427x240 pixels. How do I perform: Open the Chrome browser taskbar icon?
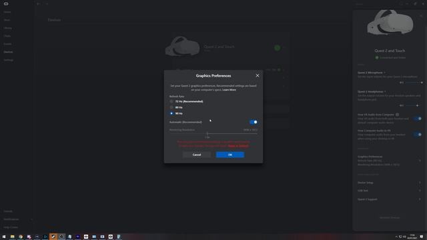click(21, 237)
